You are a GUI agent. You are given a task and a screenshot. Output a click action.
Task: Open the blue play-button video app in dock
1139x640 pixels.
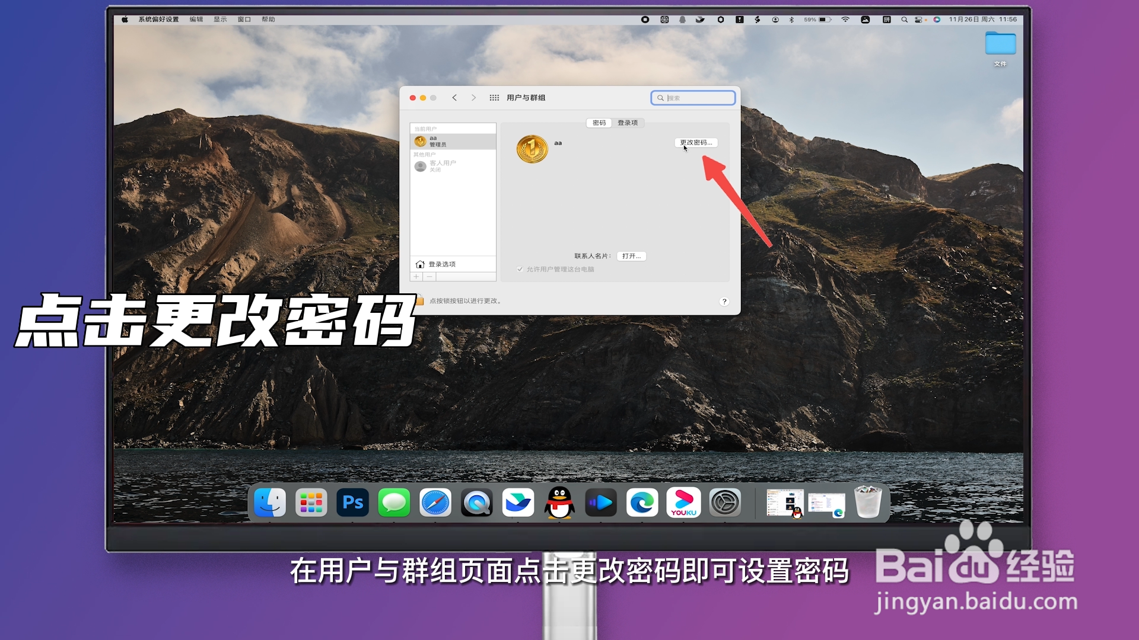pos(601,503)
